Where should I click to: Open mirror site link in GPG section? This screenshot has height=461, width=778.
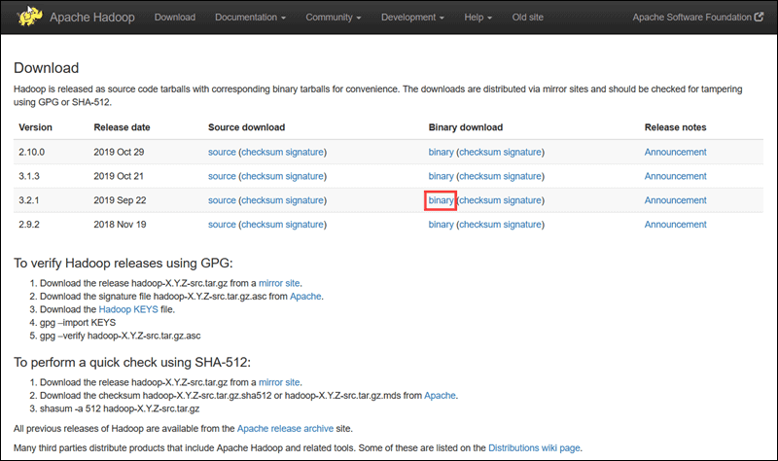pyautogui.click(x=279, y=283)
